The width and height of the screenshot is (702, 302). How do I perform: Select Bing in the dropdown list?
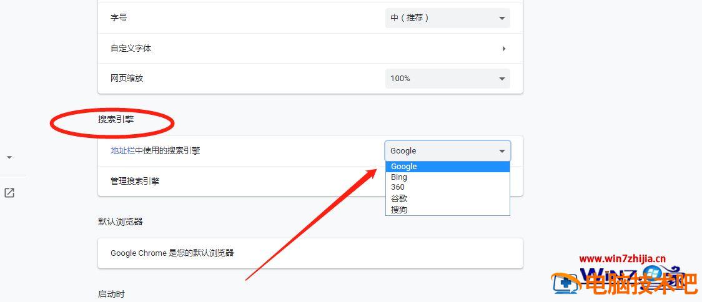[447, 177]
